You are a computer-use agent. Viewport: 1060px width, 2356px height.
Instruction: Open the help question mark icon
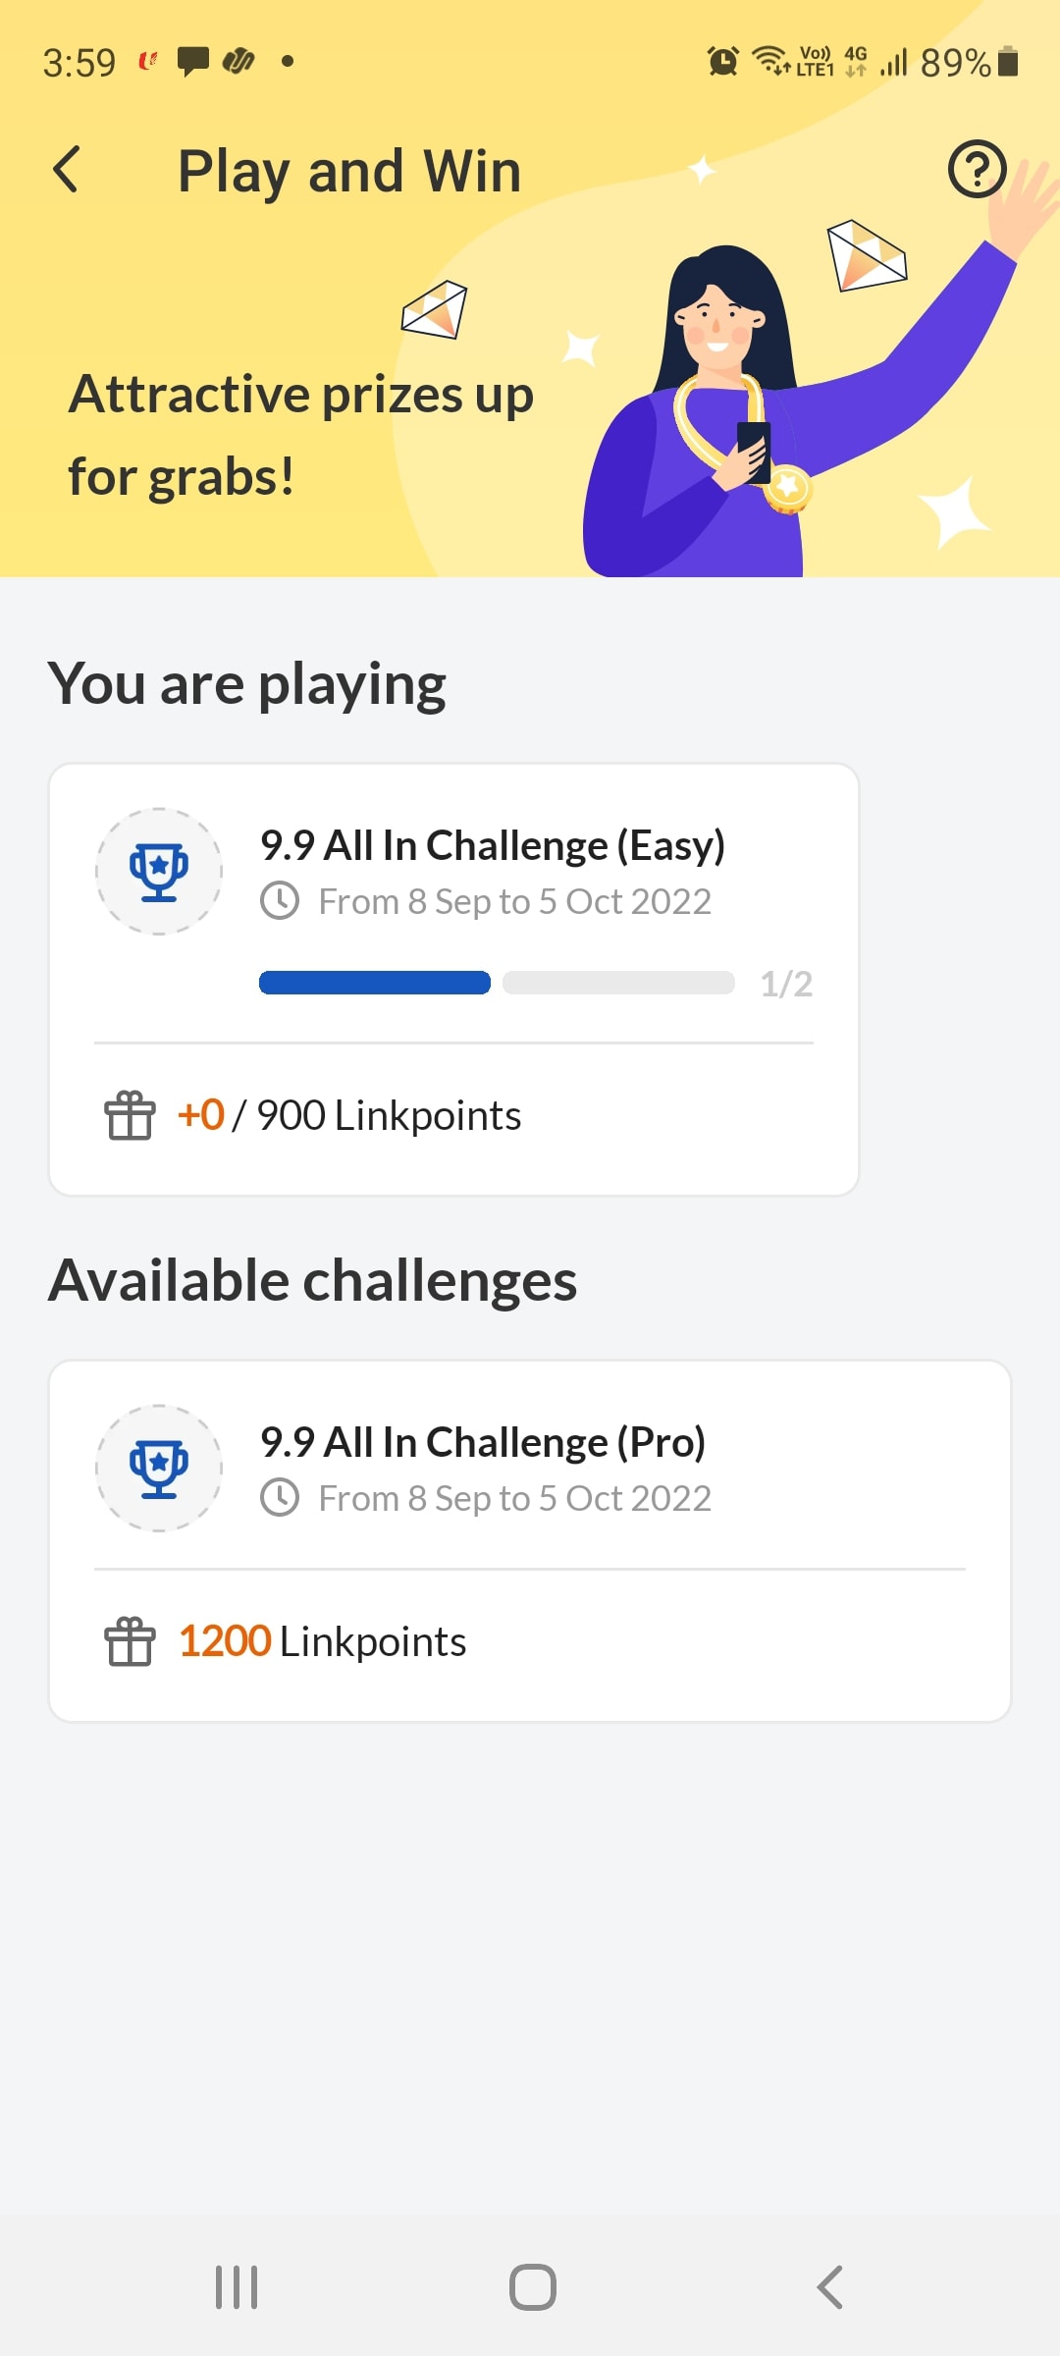pos(977,169)
